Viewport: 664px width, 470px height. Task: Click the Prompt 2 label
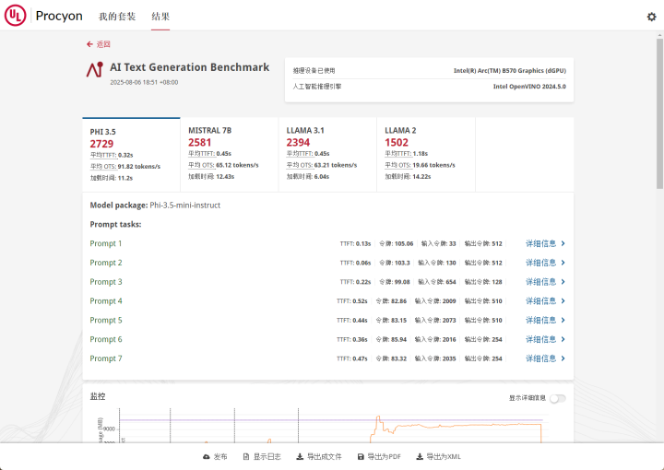pos(106,263)
